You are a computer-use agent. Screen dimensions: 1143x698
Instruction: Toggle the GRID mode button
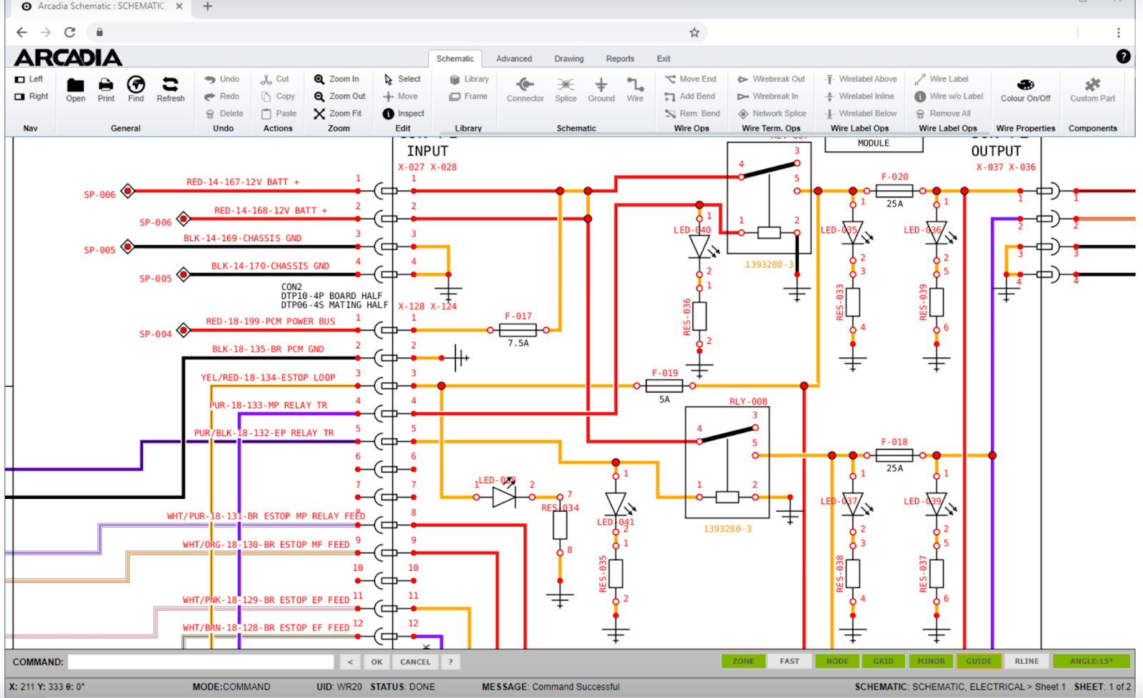[883, 661]
